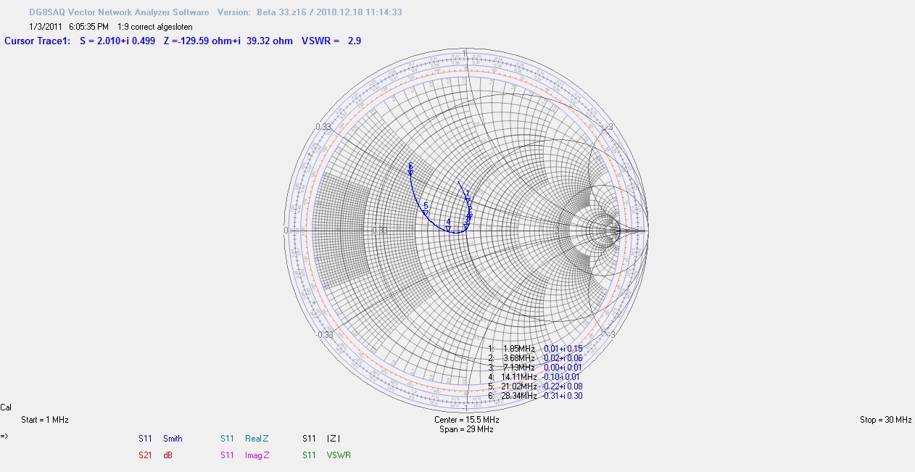
Task: Click the '0.01+i 0.15' marker value
Action: pyautogui.click(x=563, y=349)
